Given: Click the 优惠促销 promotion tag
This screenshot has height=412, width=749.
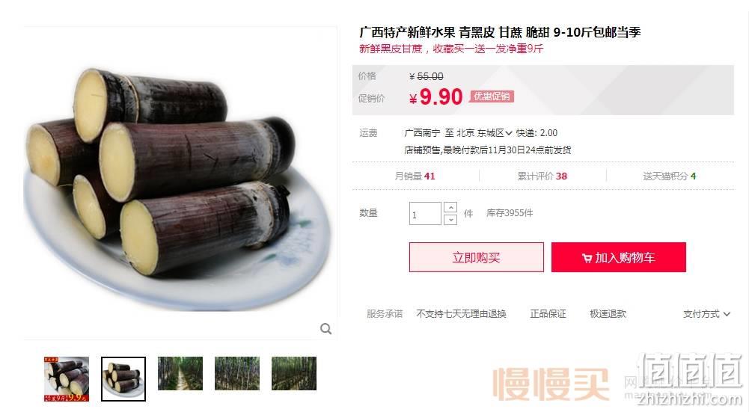Looking at the screenshot, I should tap(492, 96).
